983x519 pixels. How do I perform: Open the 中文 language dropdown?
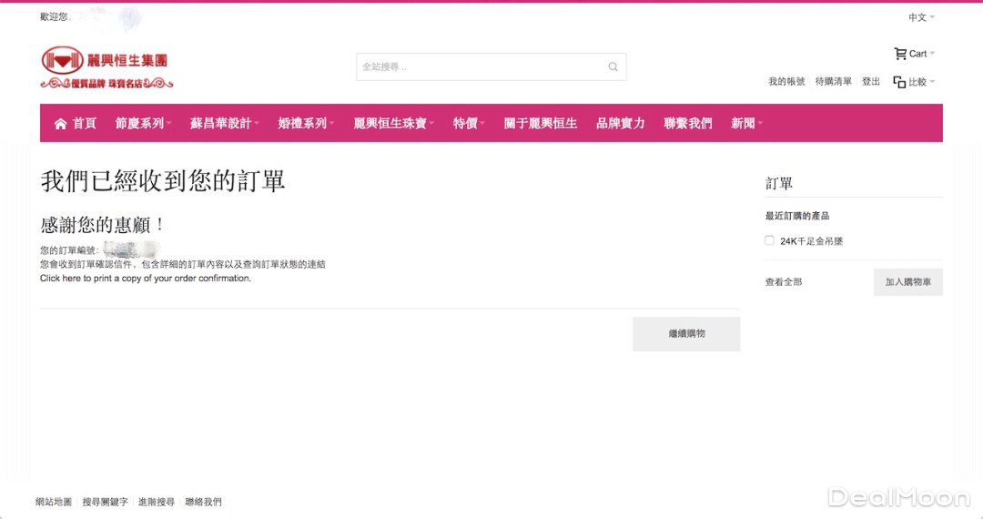(920, 17)
